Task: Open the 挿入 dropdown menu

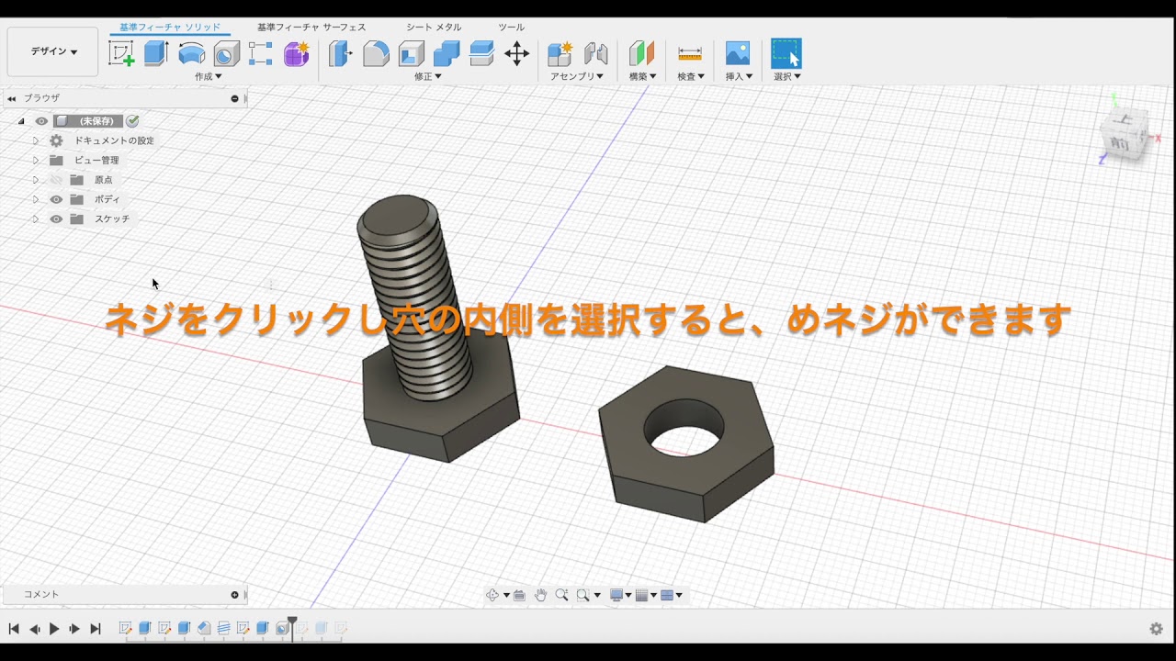Action: point(740,77)
